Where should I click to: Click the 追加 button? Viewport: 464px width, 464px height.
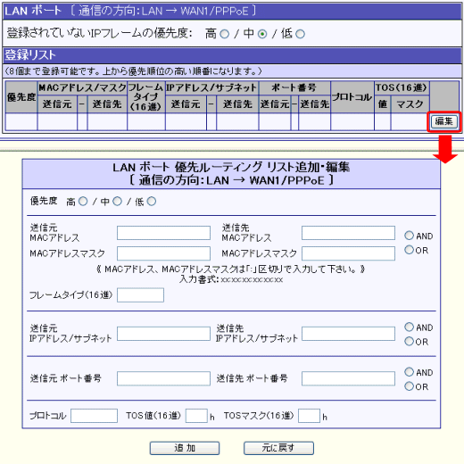pyautogui.click(x=185, y=448)
